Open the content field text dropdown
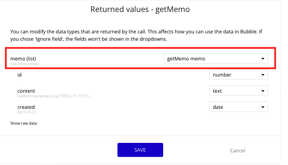Screen dimensions: 288x165 coord(238,91)
